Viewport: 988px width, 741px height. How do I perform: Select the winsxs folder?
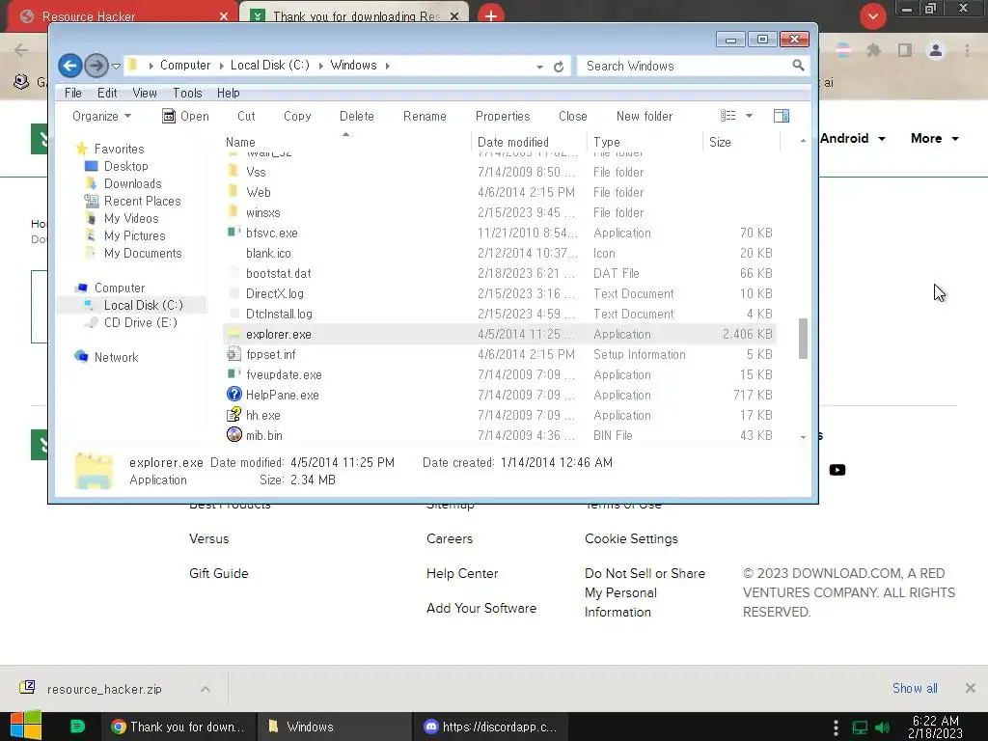point(499,212)
